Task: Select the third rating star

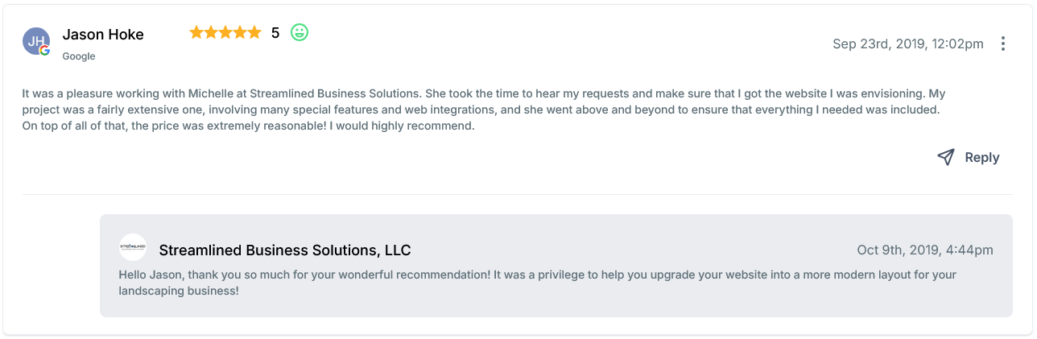Action: [225, 33]
